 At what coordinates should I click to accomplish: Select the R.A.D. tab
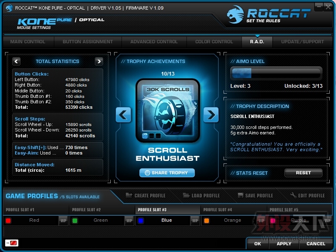[257, 42]
